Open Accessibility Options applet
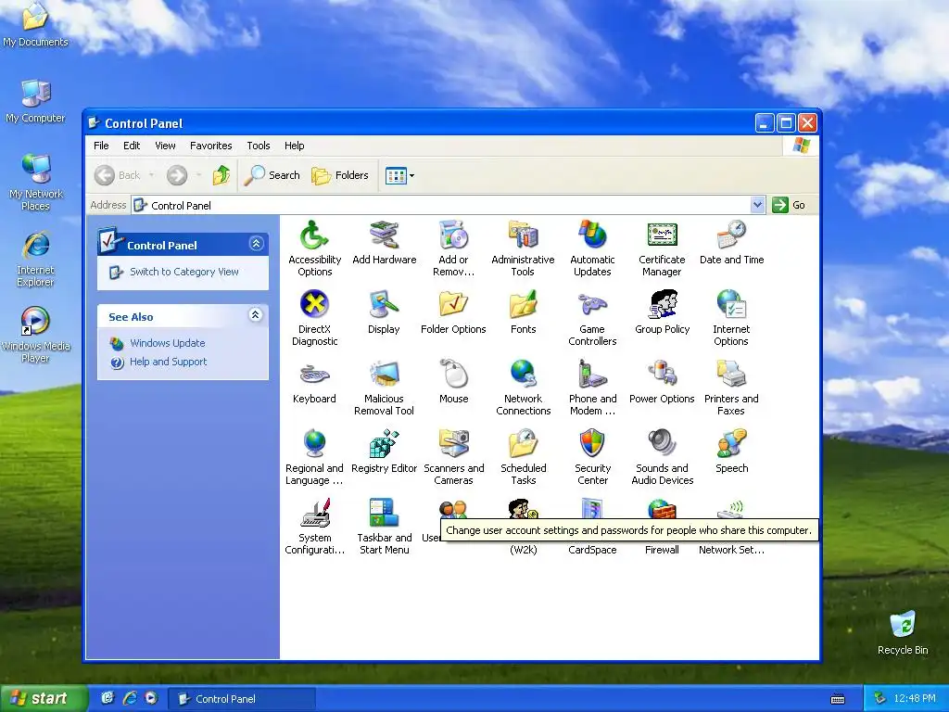The height and width of the screenshot is (712, 949). [314, 235]
